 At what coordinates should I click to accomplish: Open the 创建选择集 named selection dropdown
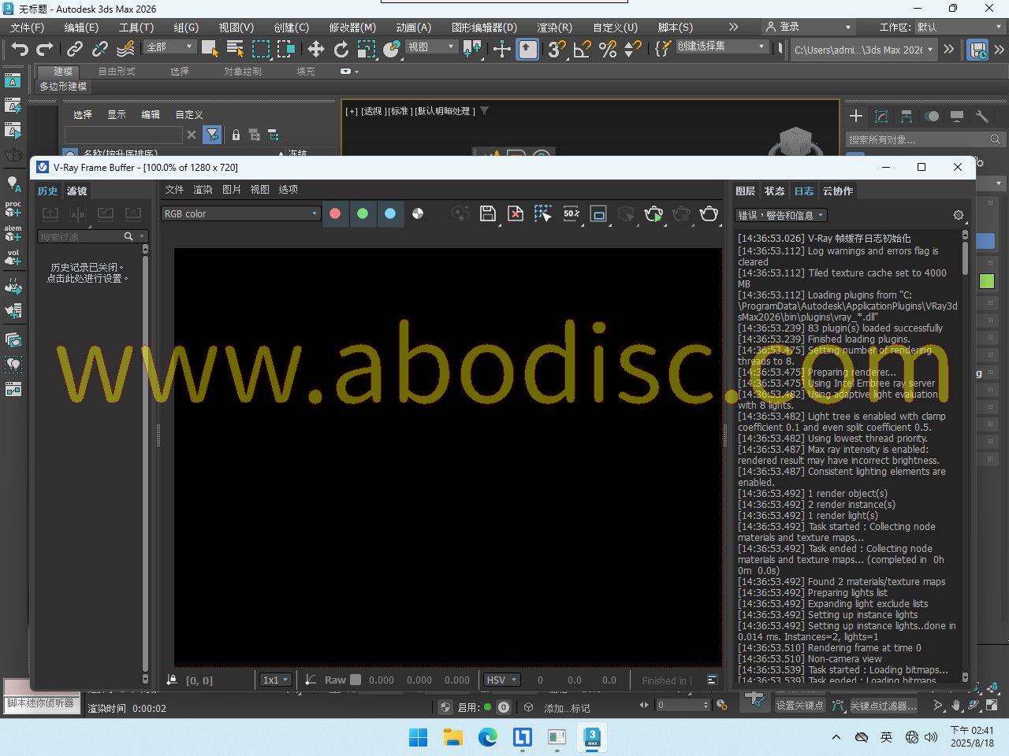click(x=720, y=46)
